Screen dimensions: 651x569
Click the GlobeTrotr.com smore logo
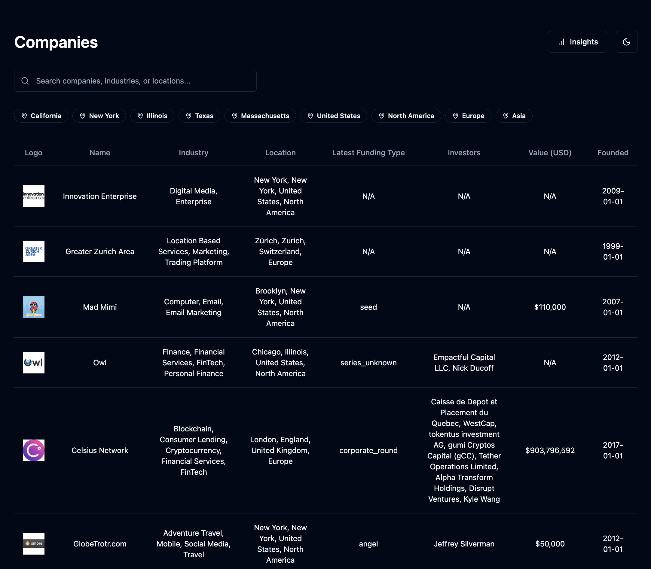34,543
